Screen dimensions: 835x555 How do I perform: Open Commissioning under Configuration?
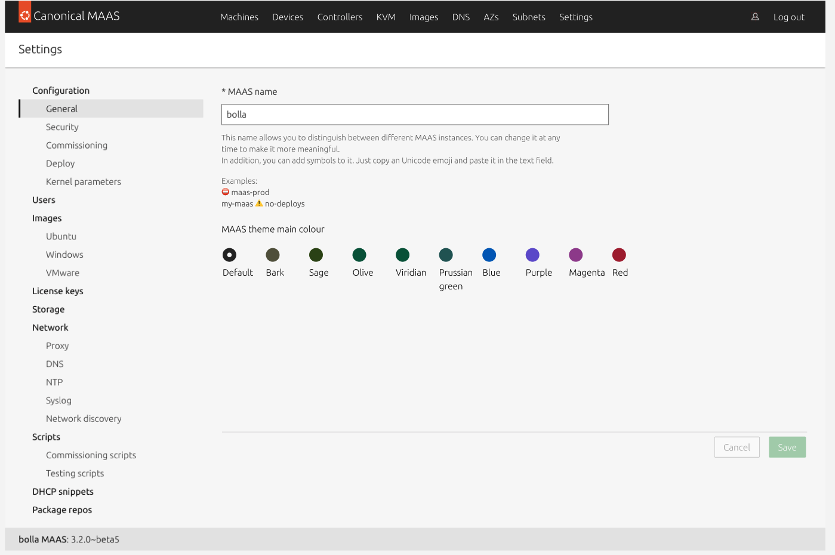pos(76,146)
